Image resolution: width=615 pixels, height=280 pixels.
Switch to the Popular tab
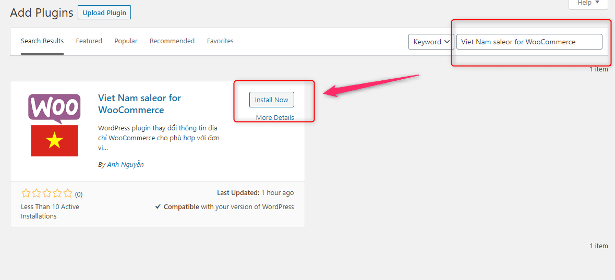[x=126, y=41]
